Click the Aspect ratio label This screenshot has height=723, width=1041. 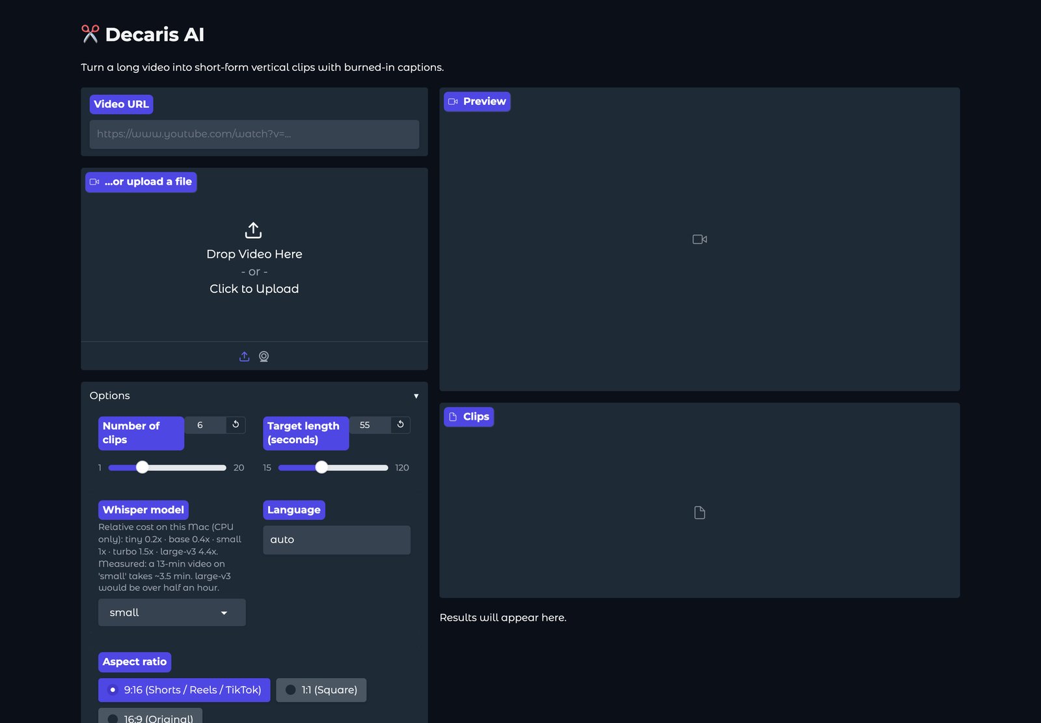click(135, 662)
